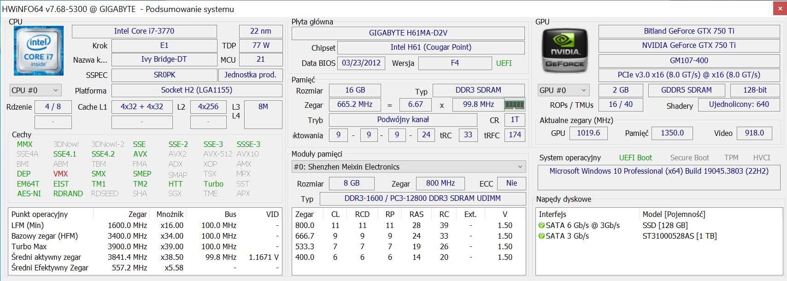Select the Bitland GeForce GTX 750 Ti field
This screenshot has height=281, width=787.
pyautogui.click(x=689, y=31)
